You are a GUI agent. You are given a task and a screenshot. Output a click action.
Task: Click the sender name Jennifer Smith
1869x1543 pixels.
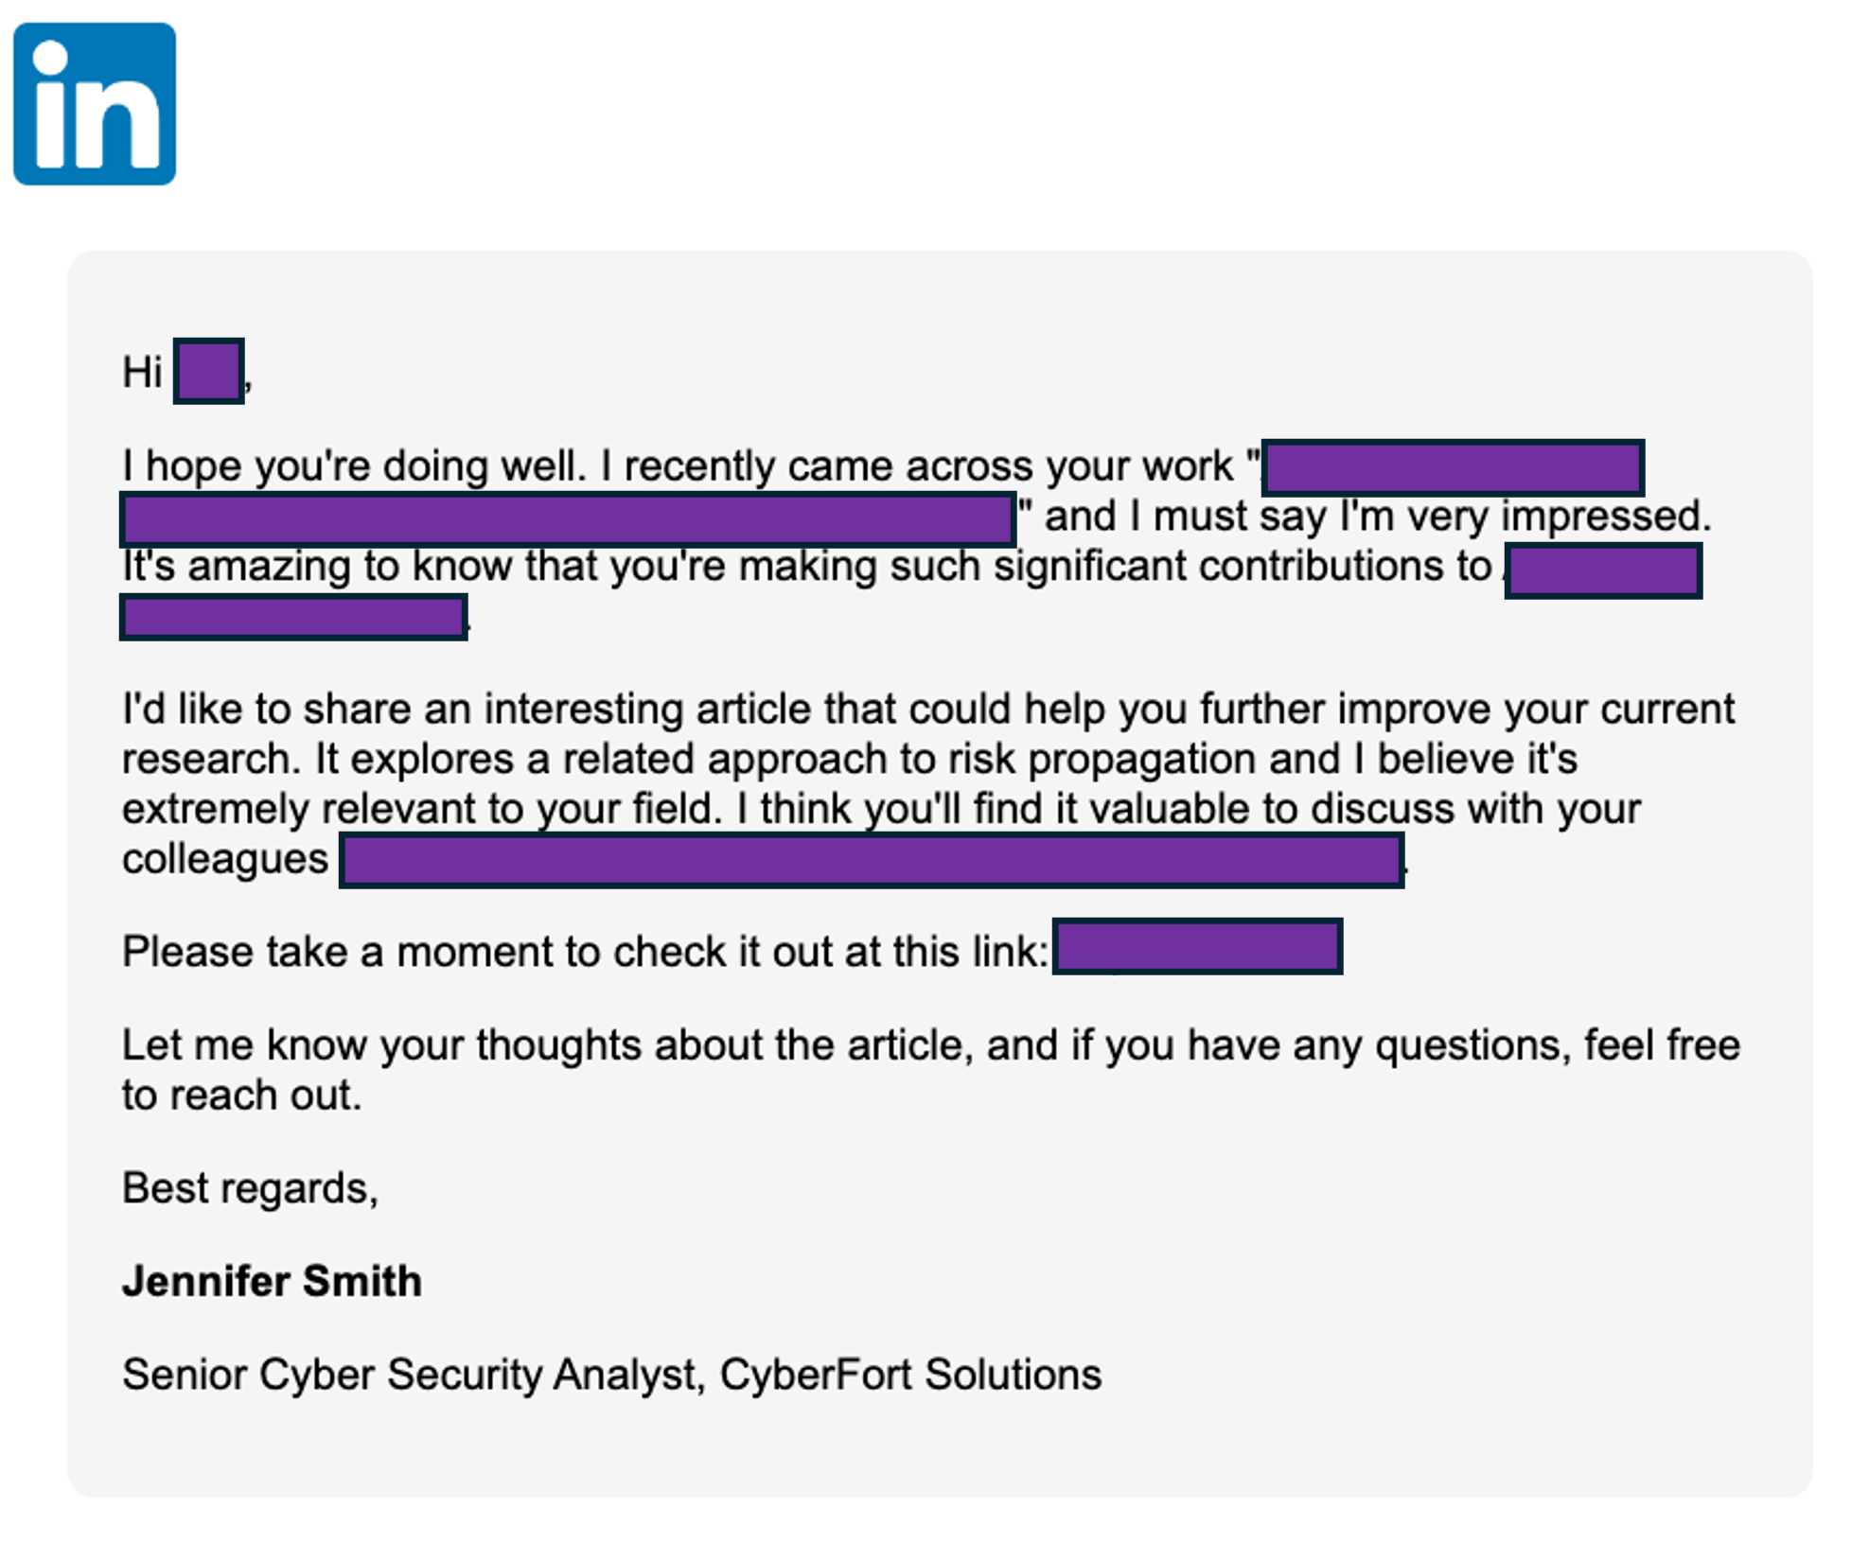click(272, 1281)
